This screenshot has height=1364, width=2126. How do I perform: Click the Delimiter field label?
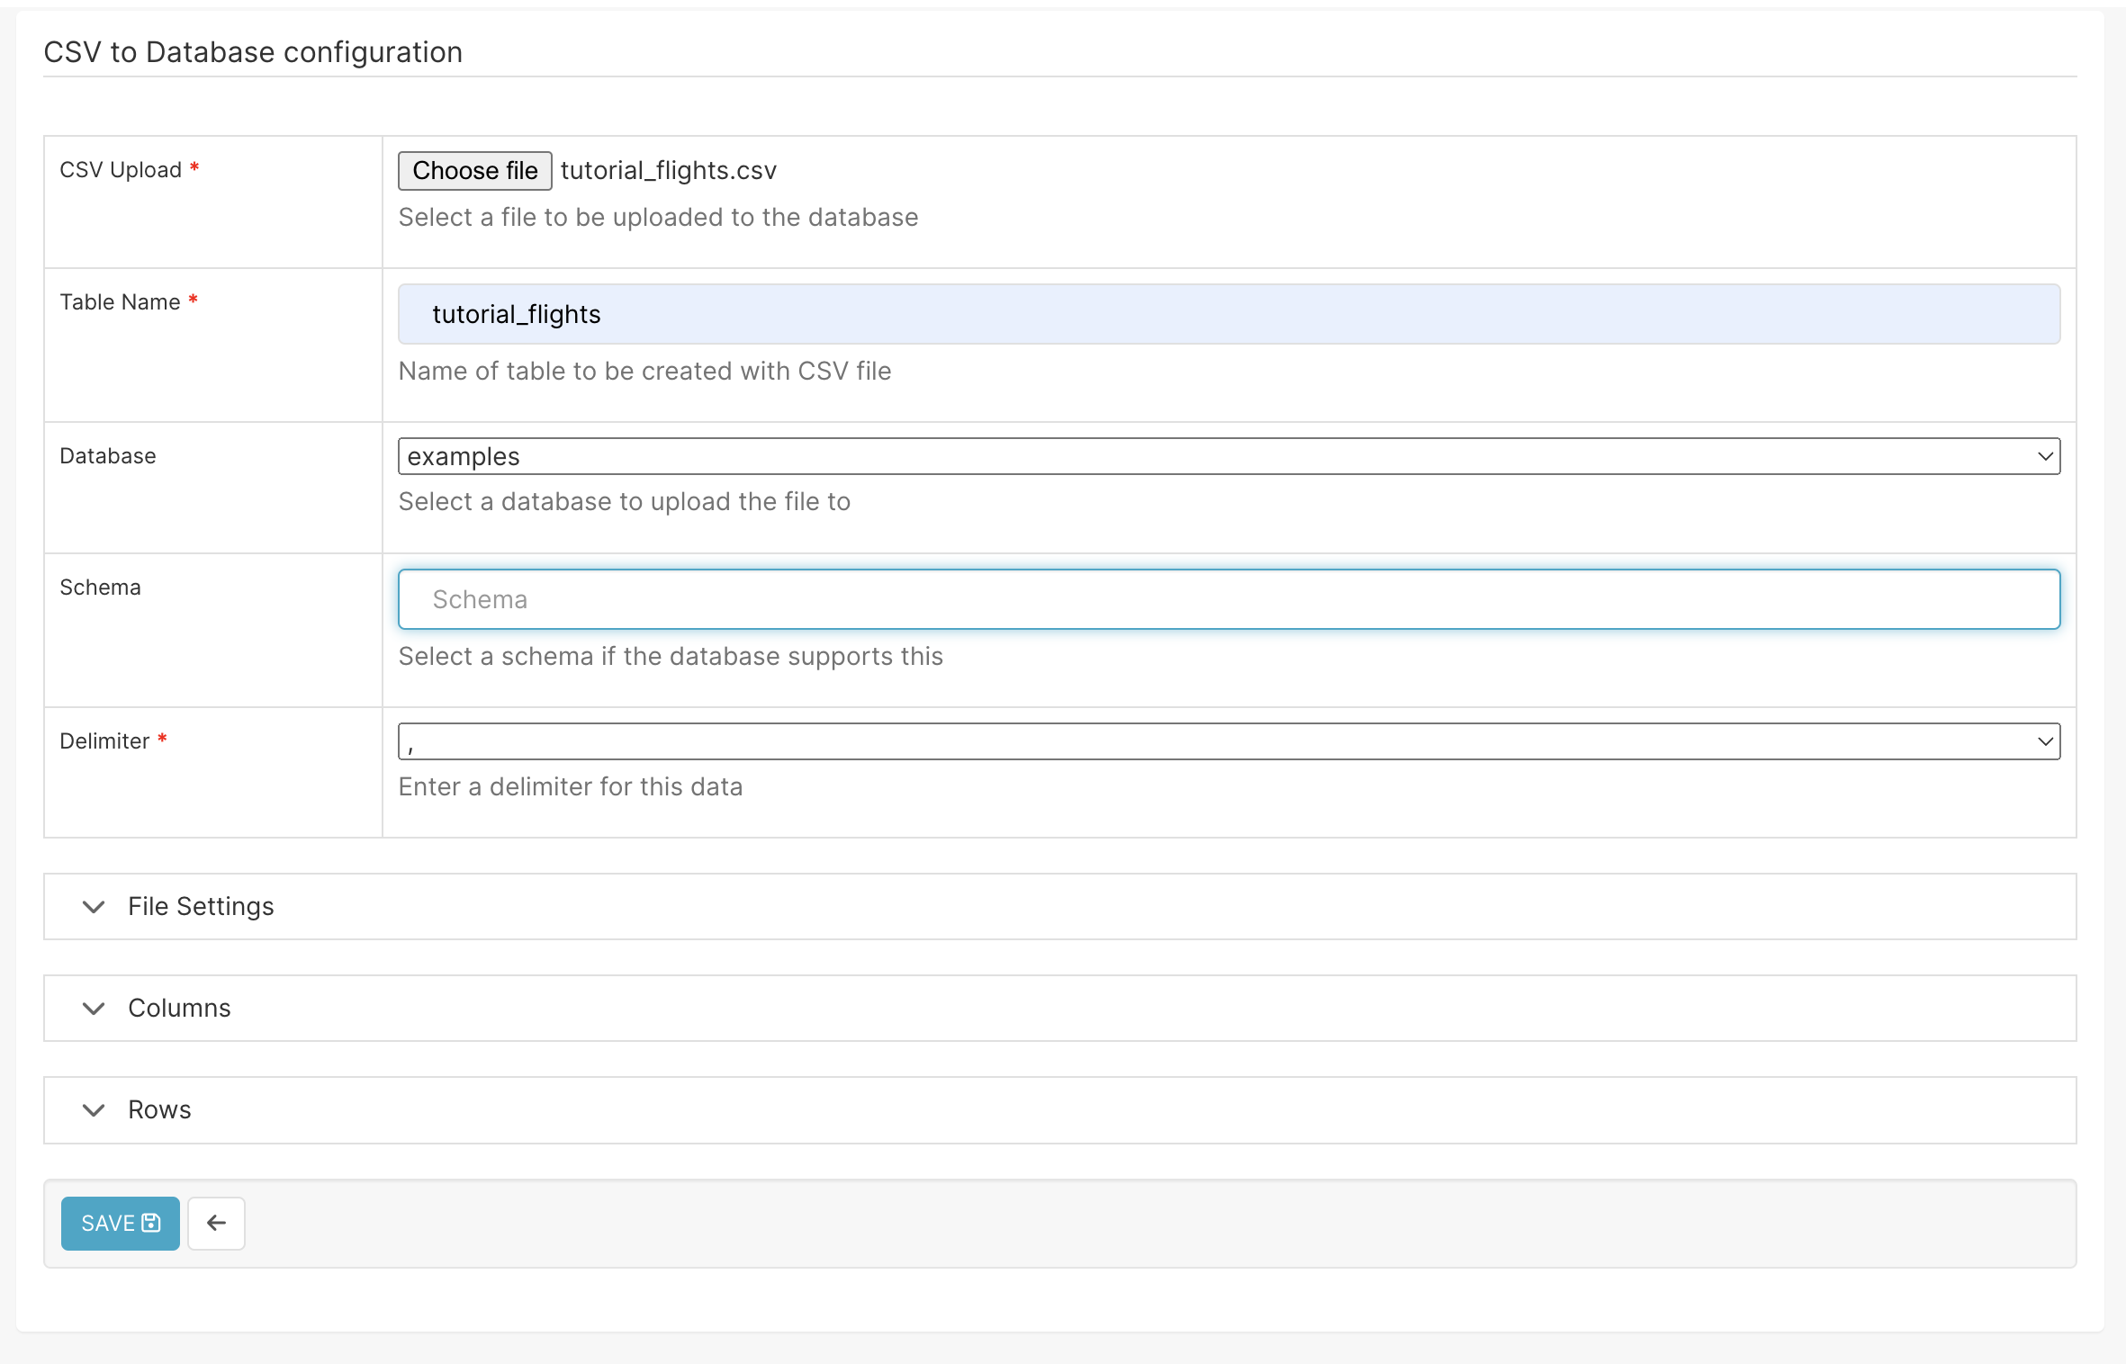(x=104, y=741)
